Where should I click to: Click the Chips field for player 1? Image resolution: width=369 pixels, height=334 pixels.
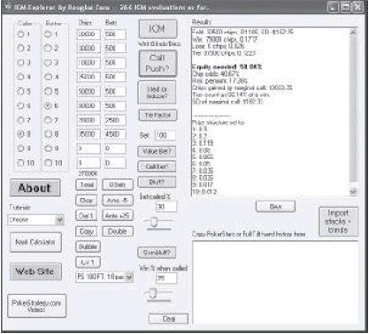88,34
